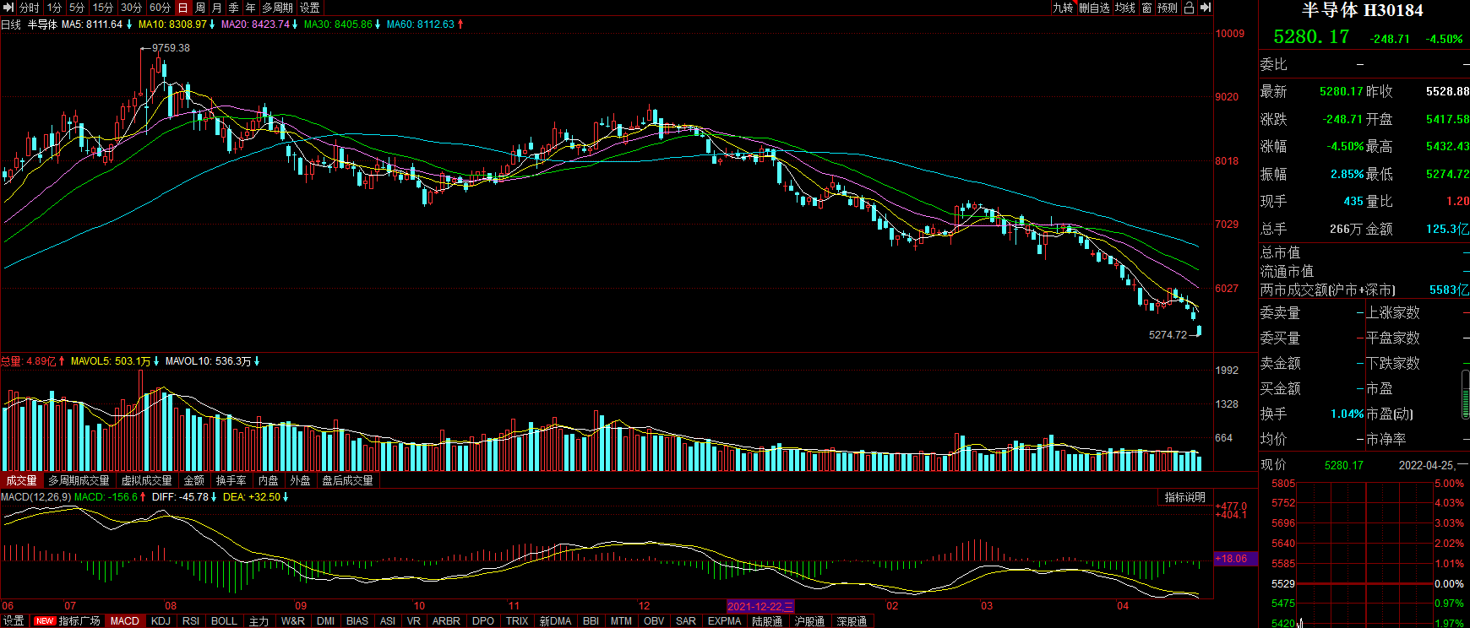Select the 5分 period
Image resolution: width=1470 pixels, height=628 pixels.
click(x=77, y=8)
